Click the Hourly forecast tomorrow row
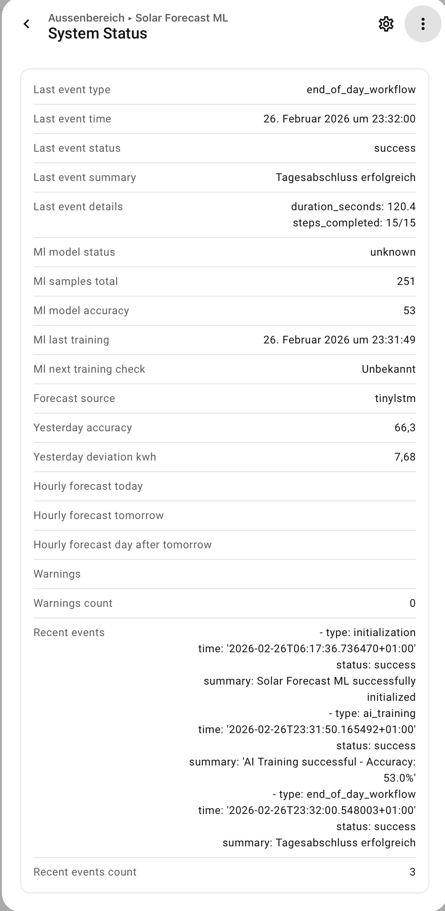The height and width of the screenshot is (911, 445). tap(98, 516)
